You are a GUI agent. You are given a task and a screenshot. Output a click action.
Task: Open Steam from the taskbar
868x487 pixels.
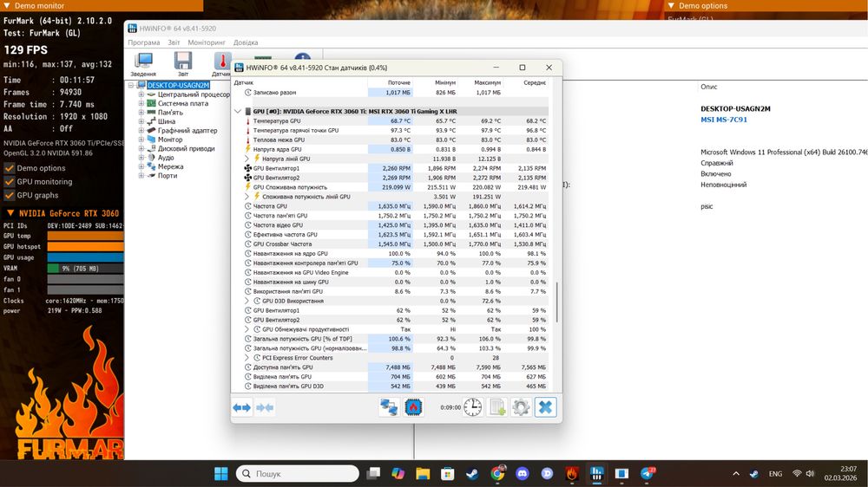(472, 474)
